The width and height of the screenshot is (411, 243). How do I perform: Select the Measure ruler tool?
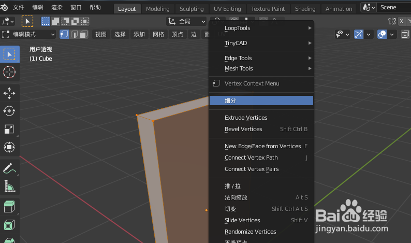[9, 187]
